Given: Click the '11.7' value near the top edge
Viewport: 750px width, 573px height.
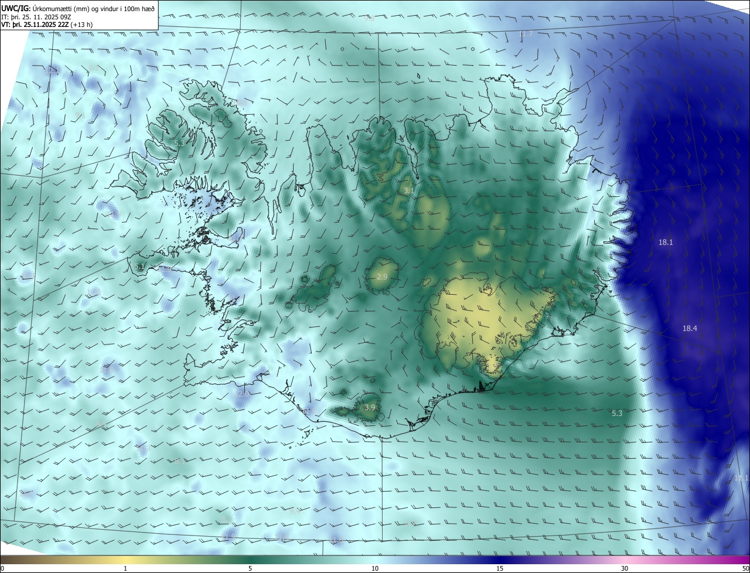Looking at the screenshot, I should coord(526,34).
